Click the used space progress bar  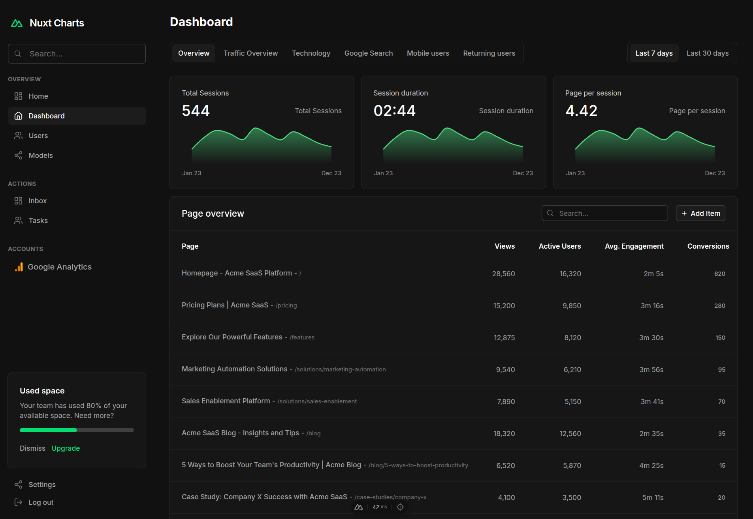pyautogui.click(x=77, y=430)
